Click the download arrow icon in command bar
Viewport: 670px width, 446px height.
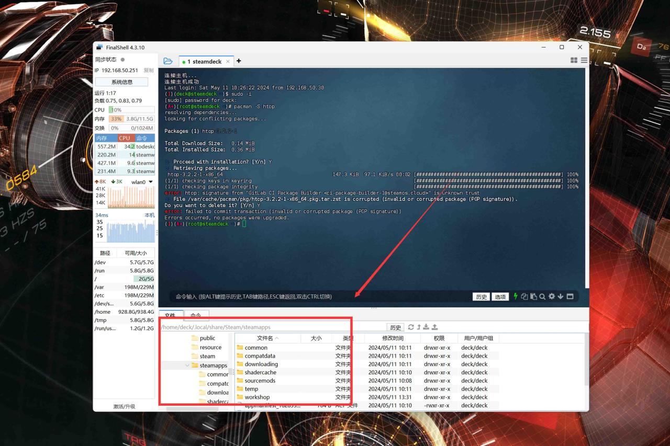point(560,296)
